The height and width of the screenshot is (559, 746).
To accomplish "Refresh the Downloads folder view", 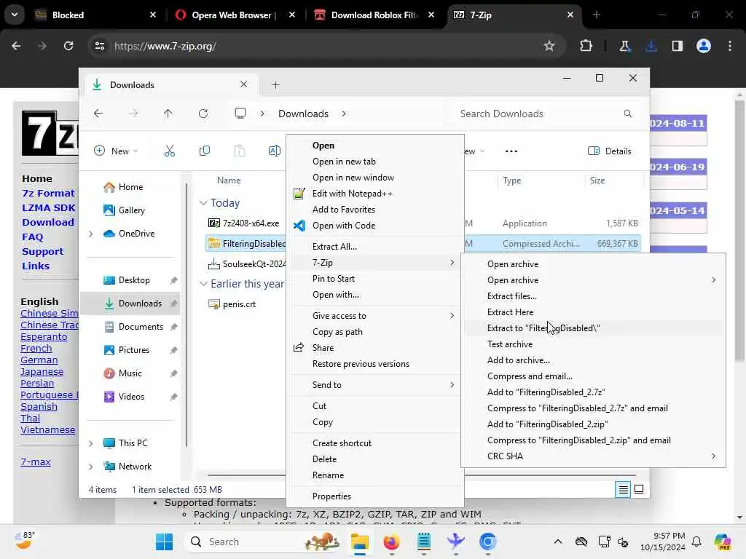I will pyautogui.click(x=203, y=114).
